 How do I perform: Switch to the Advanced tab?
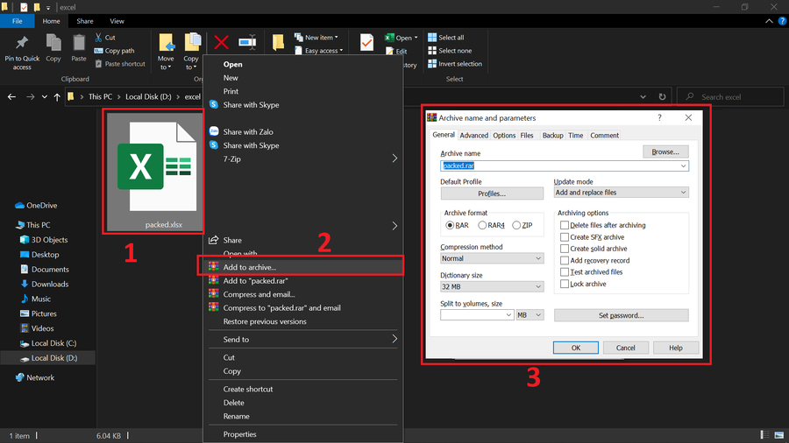click(473, 135)
